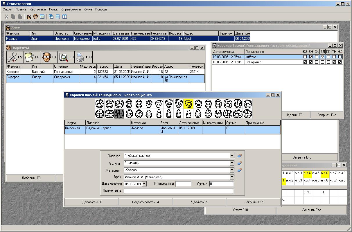The width and height of the screenshot is (352, 232).
Task: Open the Окна menu
Action: click(88, 9)
